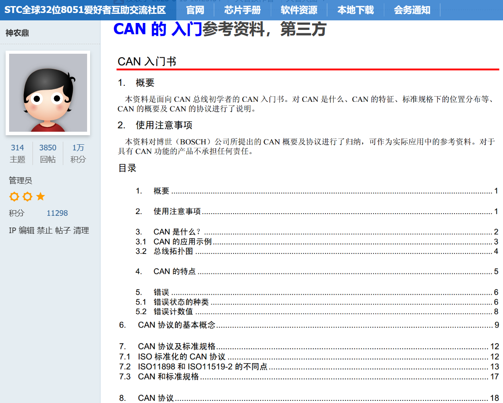Screen dimensions: 503x403
Task: Click contents entry 7. CAN 协议及标准规格
Action: click(x=309, y=347)
